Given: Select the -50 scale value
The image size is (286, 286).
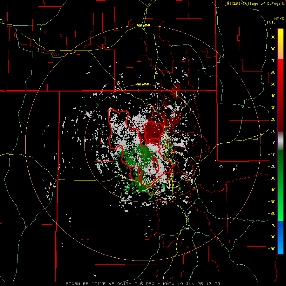Looking at the screenshot, I should tap(272, 202).
